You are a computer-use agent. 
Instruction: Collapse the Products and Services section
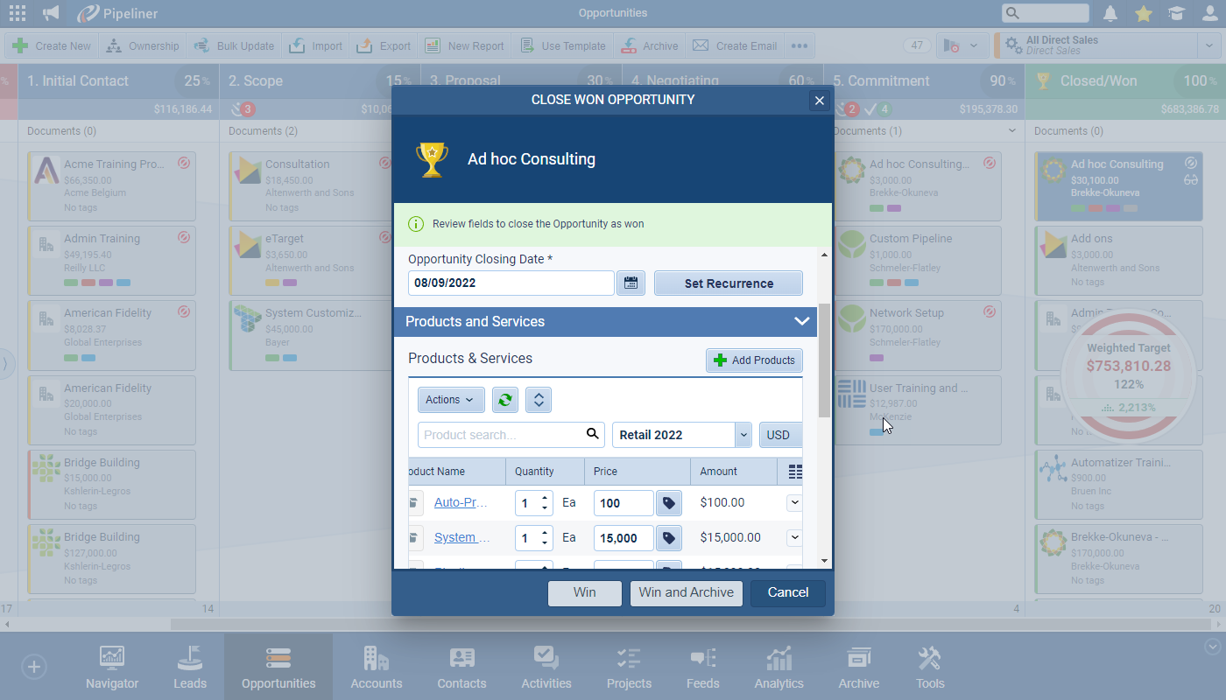point(801,321)
